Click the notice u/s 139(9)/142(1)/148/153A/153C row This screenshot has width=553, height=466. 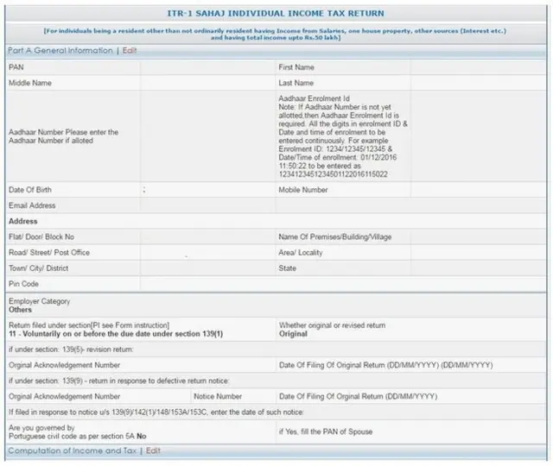tap(276, 412)
